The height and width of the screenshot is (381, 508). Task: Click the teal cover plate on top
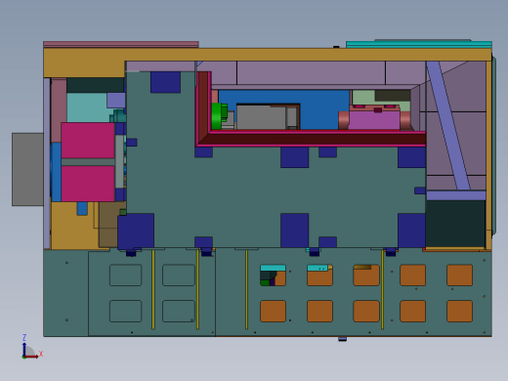pyautogui.click(x=419, y=44)
